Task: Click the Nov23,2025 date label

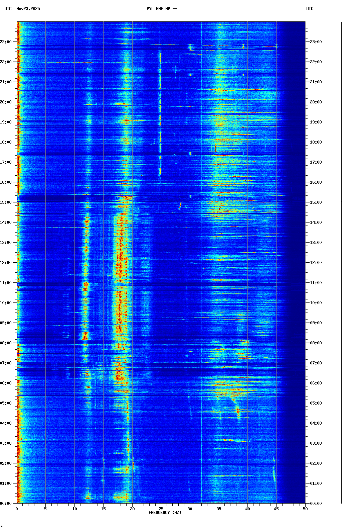Action: [28, 9]
